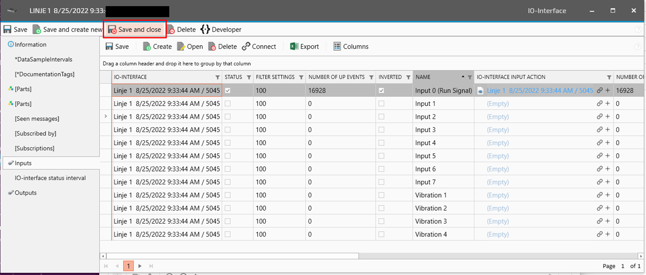Click the Save and create new icon

(x=37, y=30)
